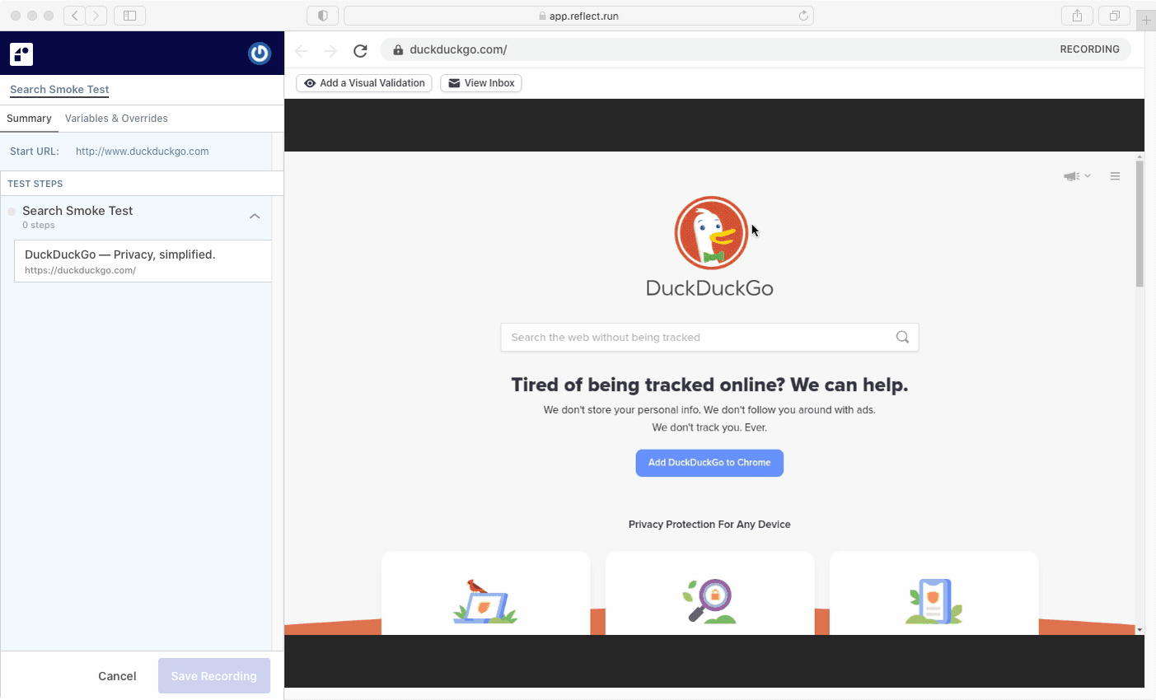Viewport: 1156px width, 700px height.
Task: Collapse the Search Smoke Test steps group
Action: (255, 217)
